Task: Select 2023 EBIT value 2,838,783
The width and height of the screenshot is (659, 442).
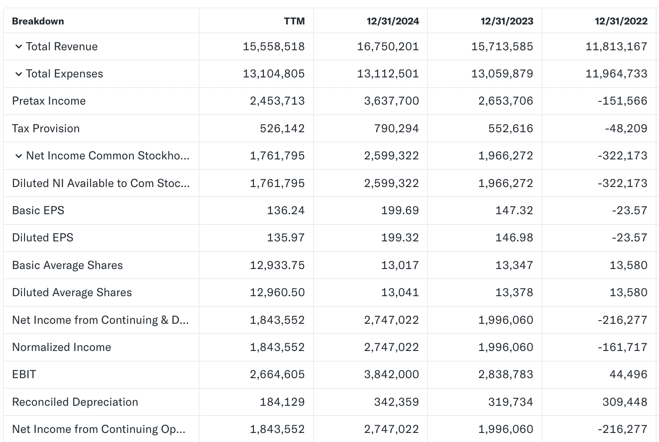Action: (506, 375)
